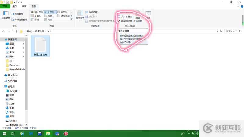
Task: Select 平铺 tiles layout
Action: (x=35, y=20)
